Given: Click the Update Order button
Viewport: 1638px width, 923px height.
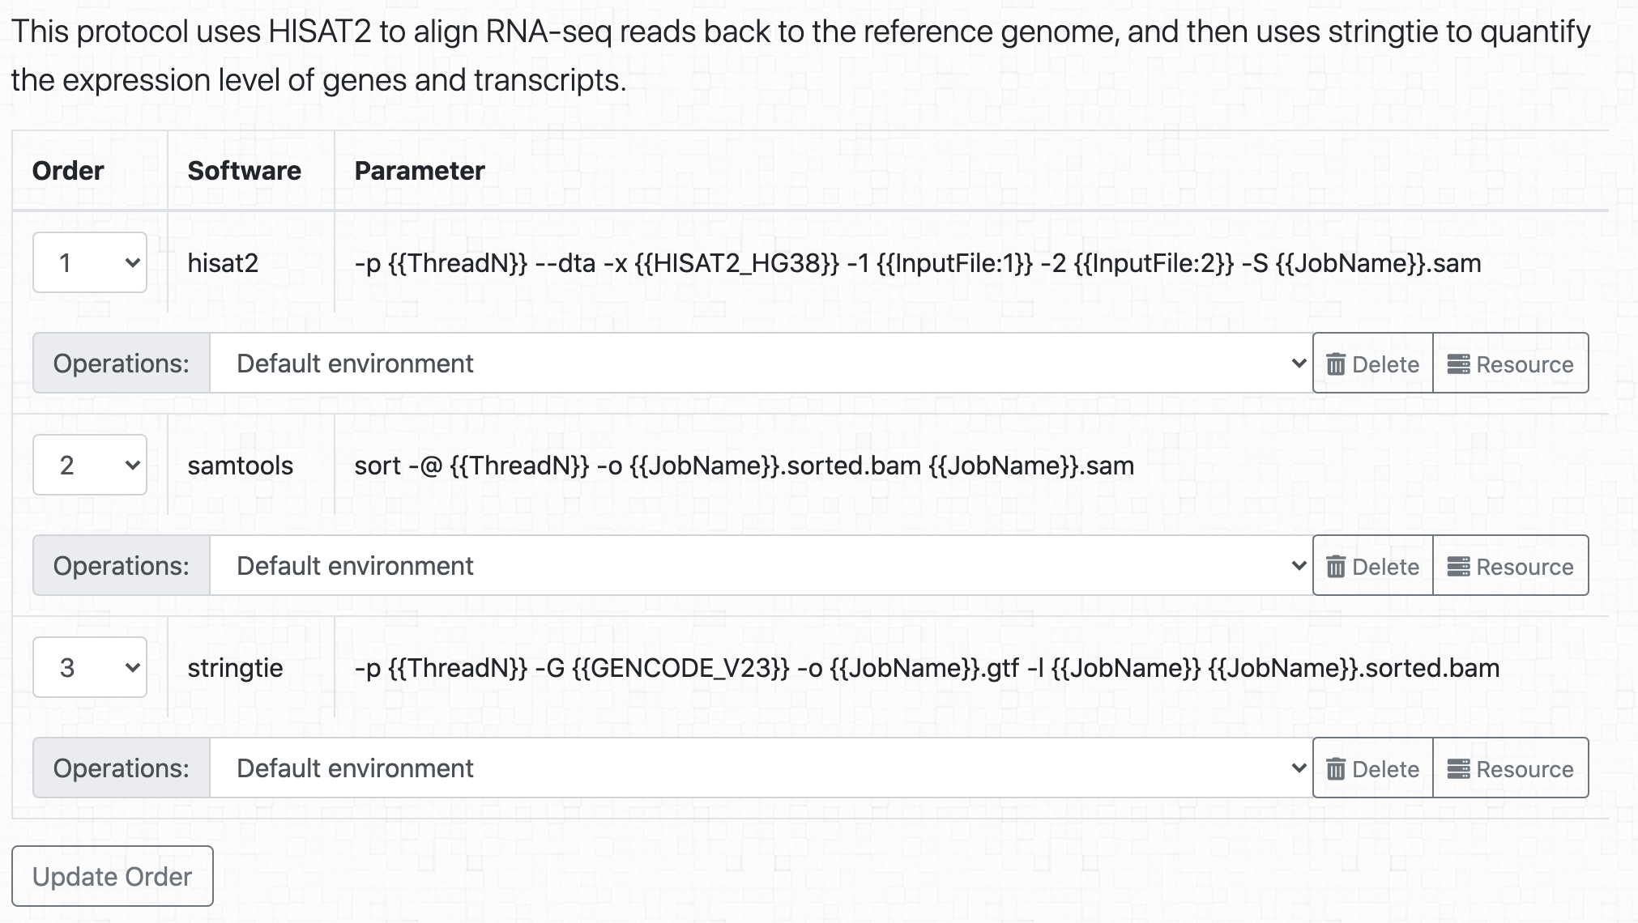Looking at the screenshot, I should coord(113,876).
